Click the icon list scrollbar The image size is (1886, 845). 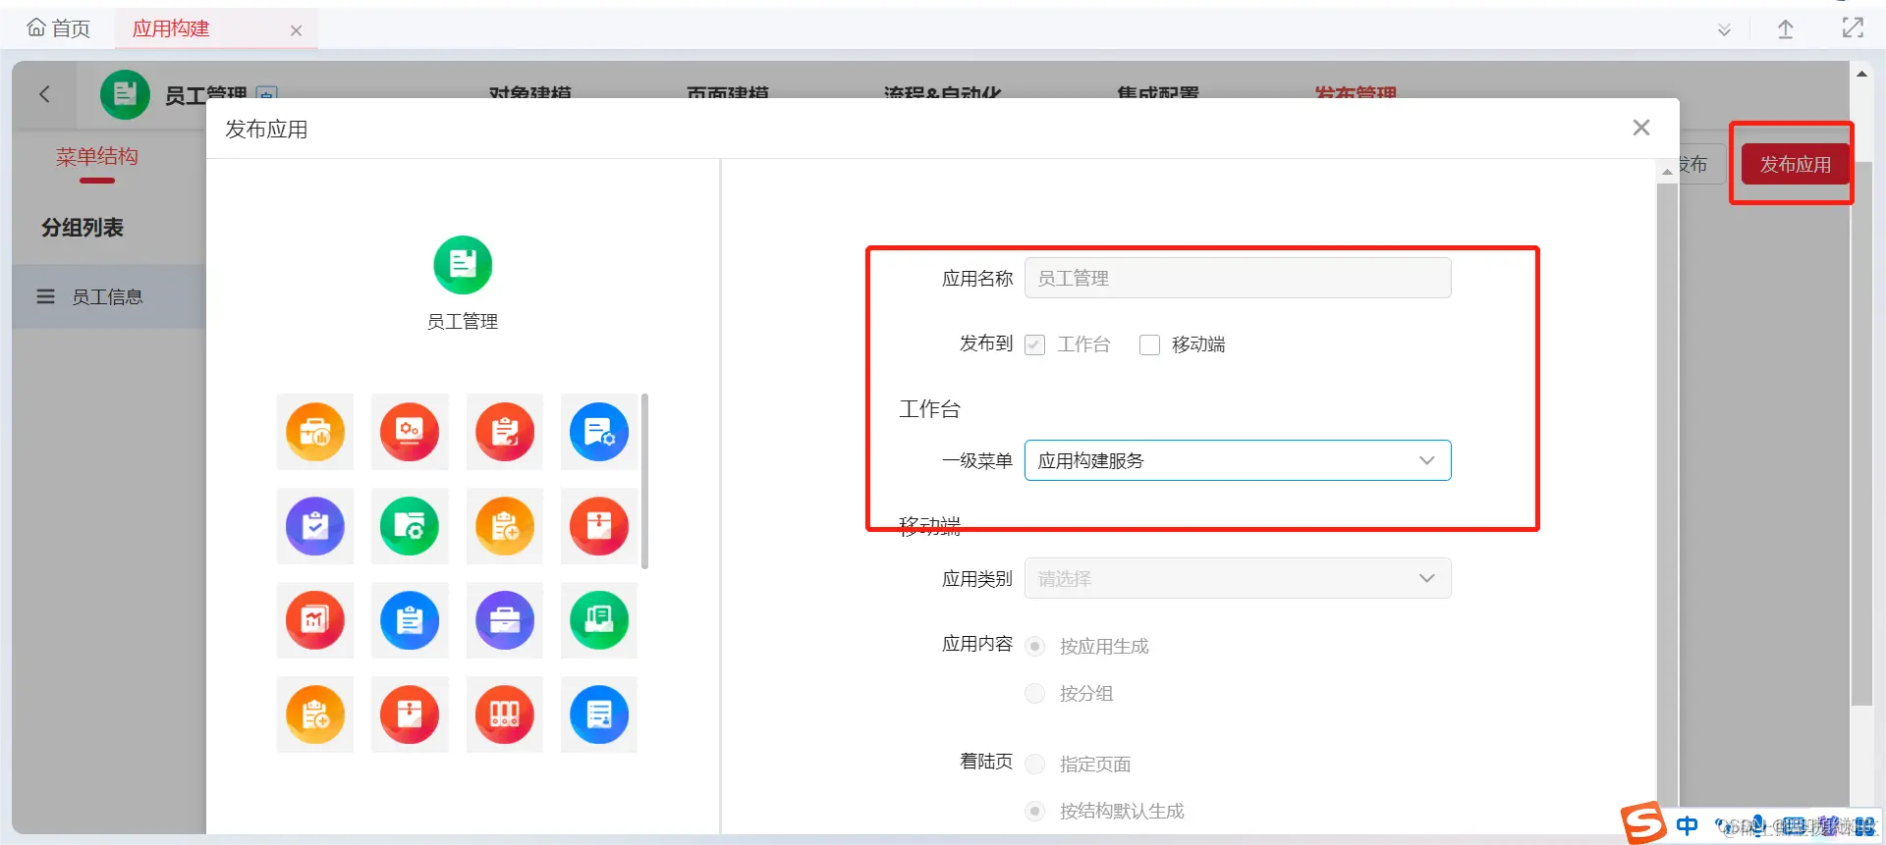(644, 481)
